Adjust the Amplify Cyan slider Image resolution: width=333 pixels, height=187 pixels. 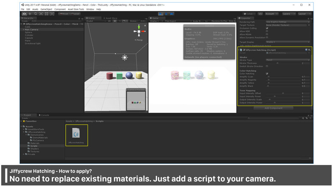[283, 77]
